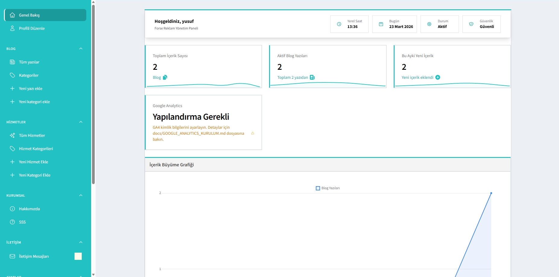Collapse the BLOG sidebar section

point(81,49)
